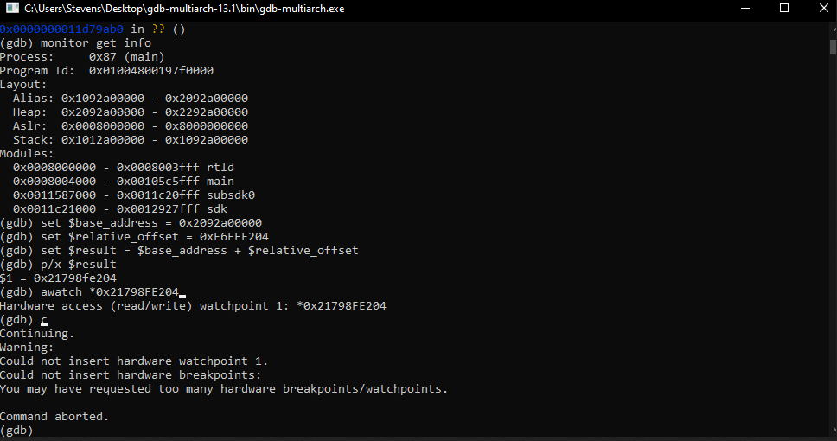
Task: Click the rtld module entry
Action: point(124,167)
